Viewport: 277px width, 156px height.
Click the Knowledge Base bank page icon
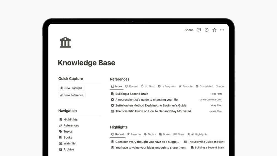[65, 42]
